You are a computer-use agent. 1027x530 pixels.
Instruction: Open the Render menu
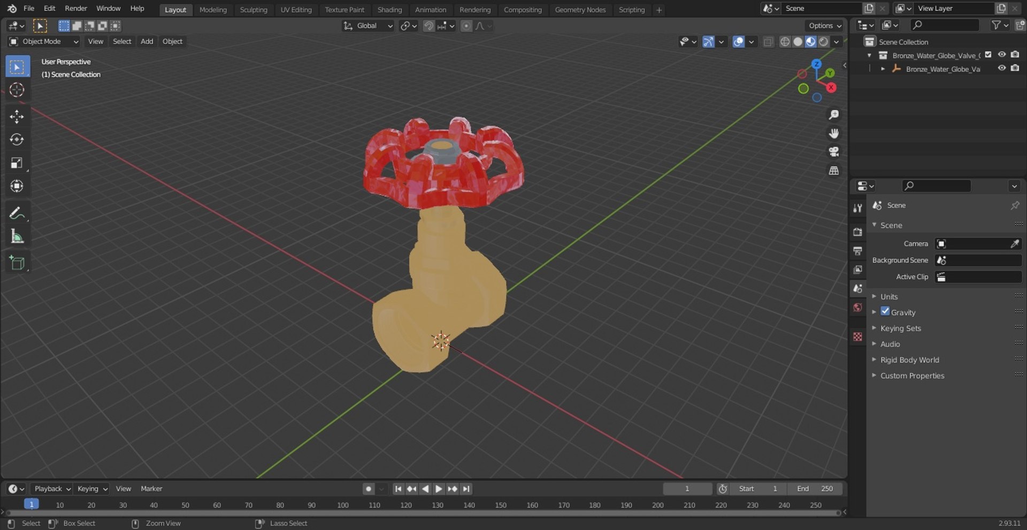click(x=76, y=9)
